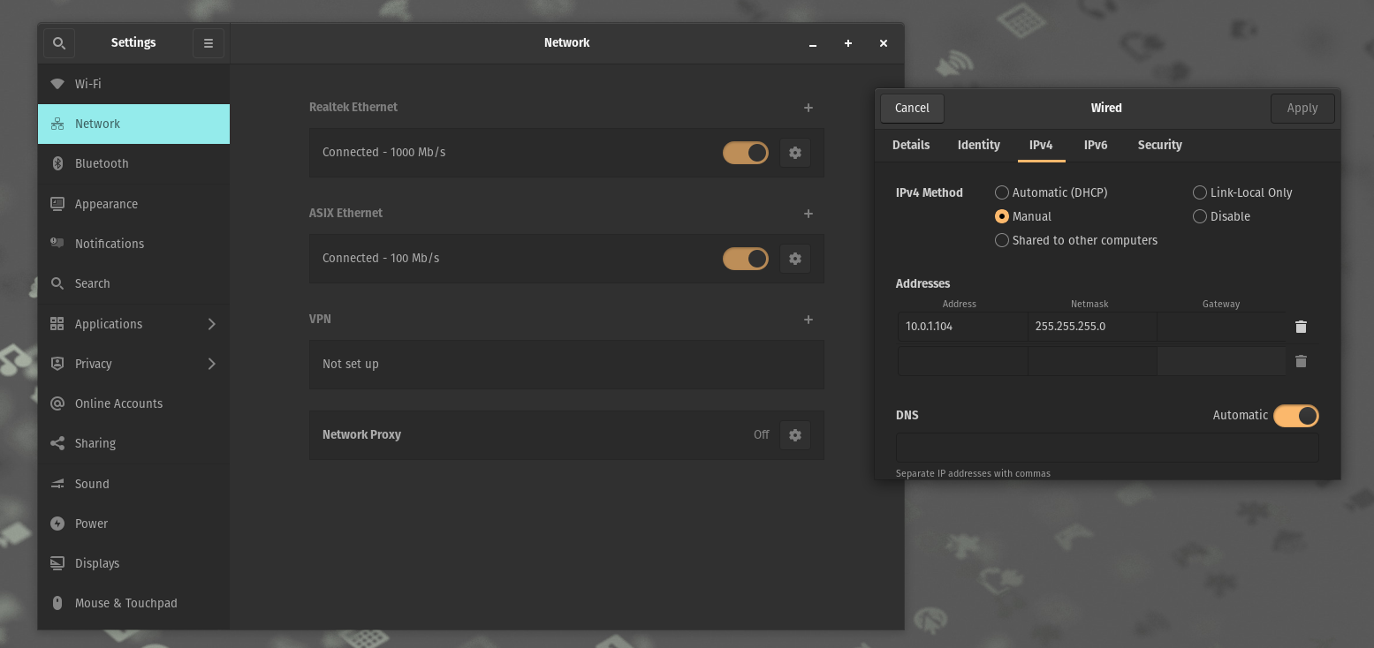This screenshot has width=1374, height=648.
Task: Click the VPN Not set up row
Action: point(566,365)
